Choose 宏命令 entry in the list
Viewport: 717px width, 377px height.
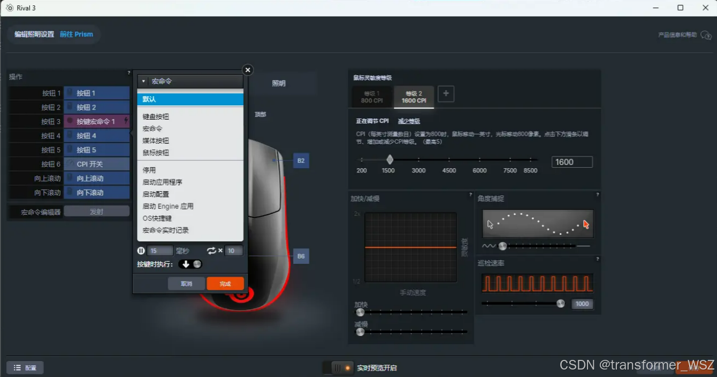pos(152,129)
